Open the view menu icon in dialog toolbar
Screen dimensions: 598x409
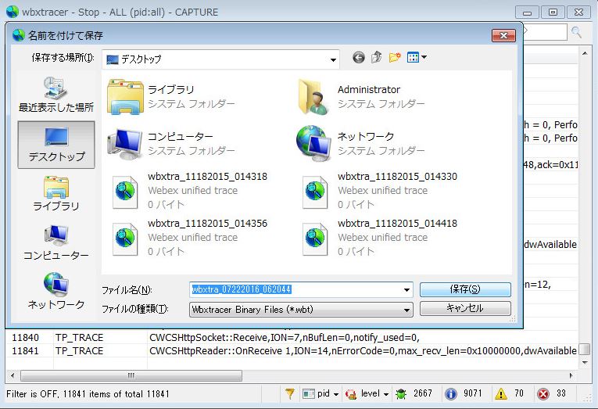pyautogui.click(x=417, y=58)
